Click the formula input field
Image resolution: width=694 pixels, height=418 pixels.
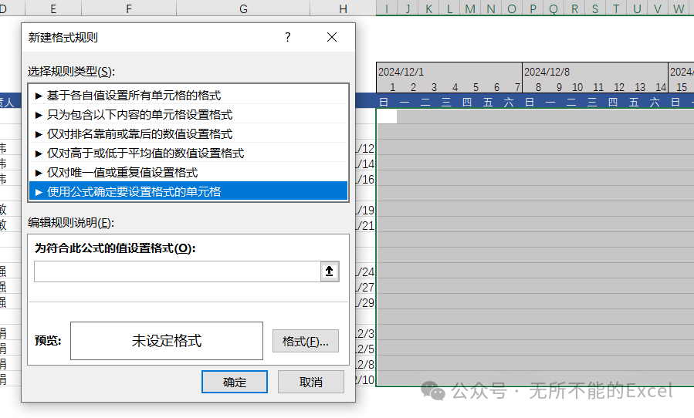tap(178, 271)
